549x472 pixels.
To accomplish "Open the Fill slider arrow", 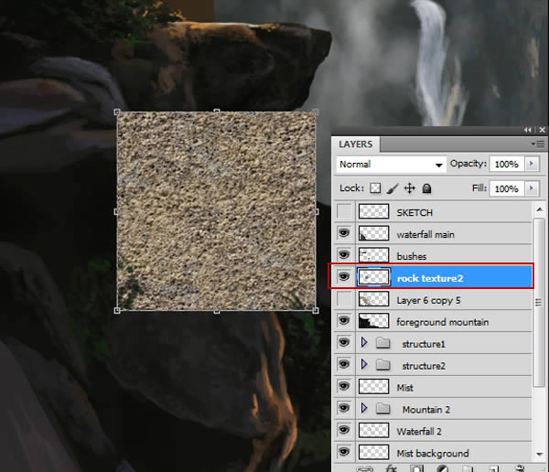I will coord(532,188).
